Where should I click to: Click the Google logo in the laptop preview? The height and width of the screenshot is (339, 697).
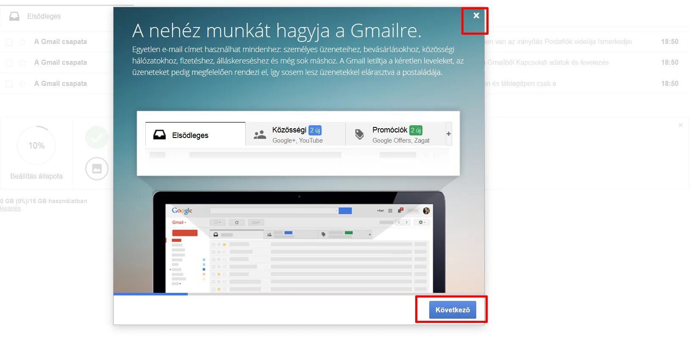tap(182, 211)
